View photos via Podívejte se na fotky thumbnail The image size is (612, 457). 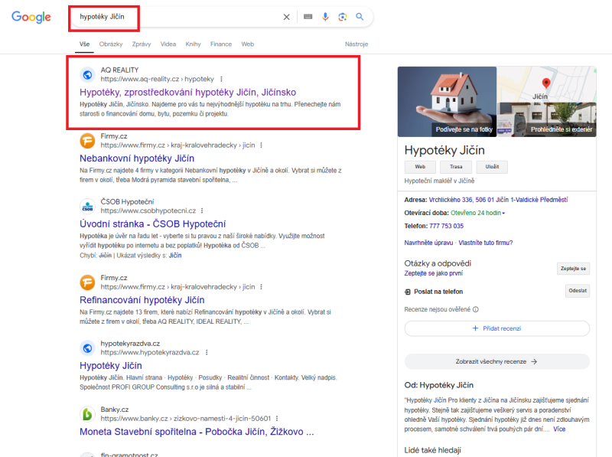click(447, 102)
